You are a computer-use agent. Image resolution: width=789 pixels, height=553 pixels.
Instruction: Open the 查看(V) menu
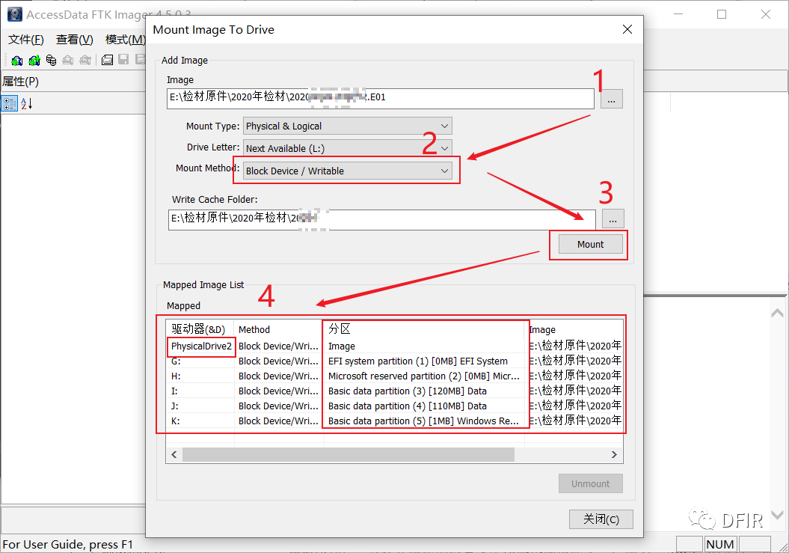[x=75, y=39]
